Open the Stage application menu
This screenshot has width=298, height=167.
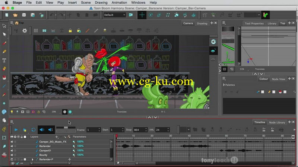17,3
